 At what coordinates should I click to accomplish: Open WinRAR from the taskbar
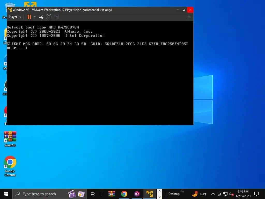[x=112, y=194]
